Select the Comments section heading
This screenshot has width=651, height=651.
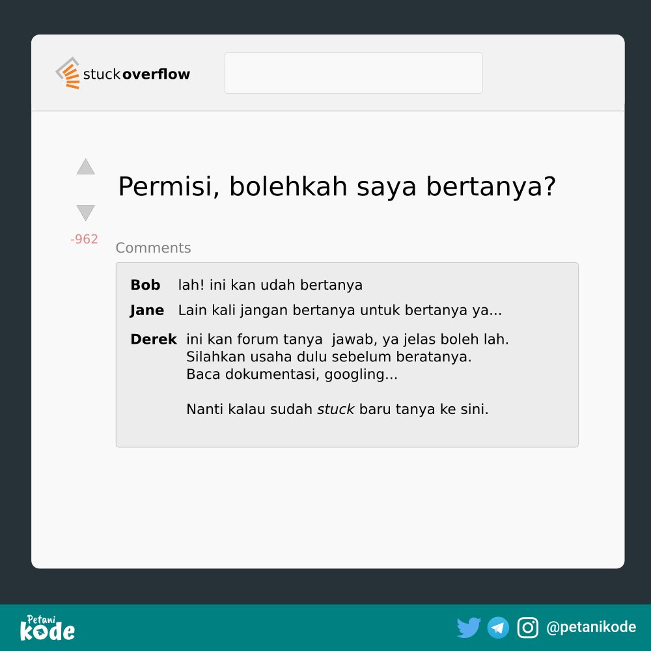[x=153, y=247]
